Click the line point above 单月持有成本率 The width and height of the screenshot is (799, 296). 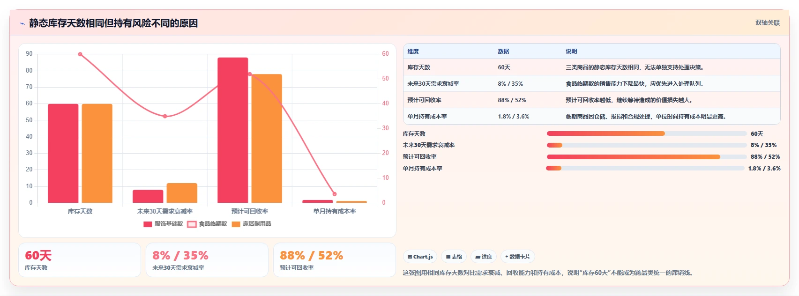(x=335, y=194)
